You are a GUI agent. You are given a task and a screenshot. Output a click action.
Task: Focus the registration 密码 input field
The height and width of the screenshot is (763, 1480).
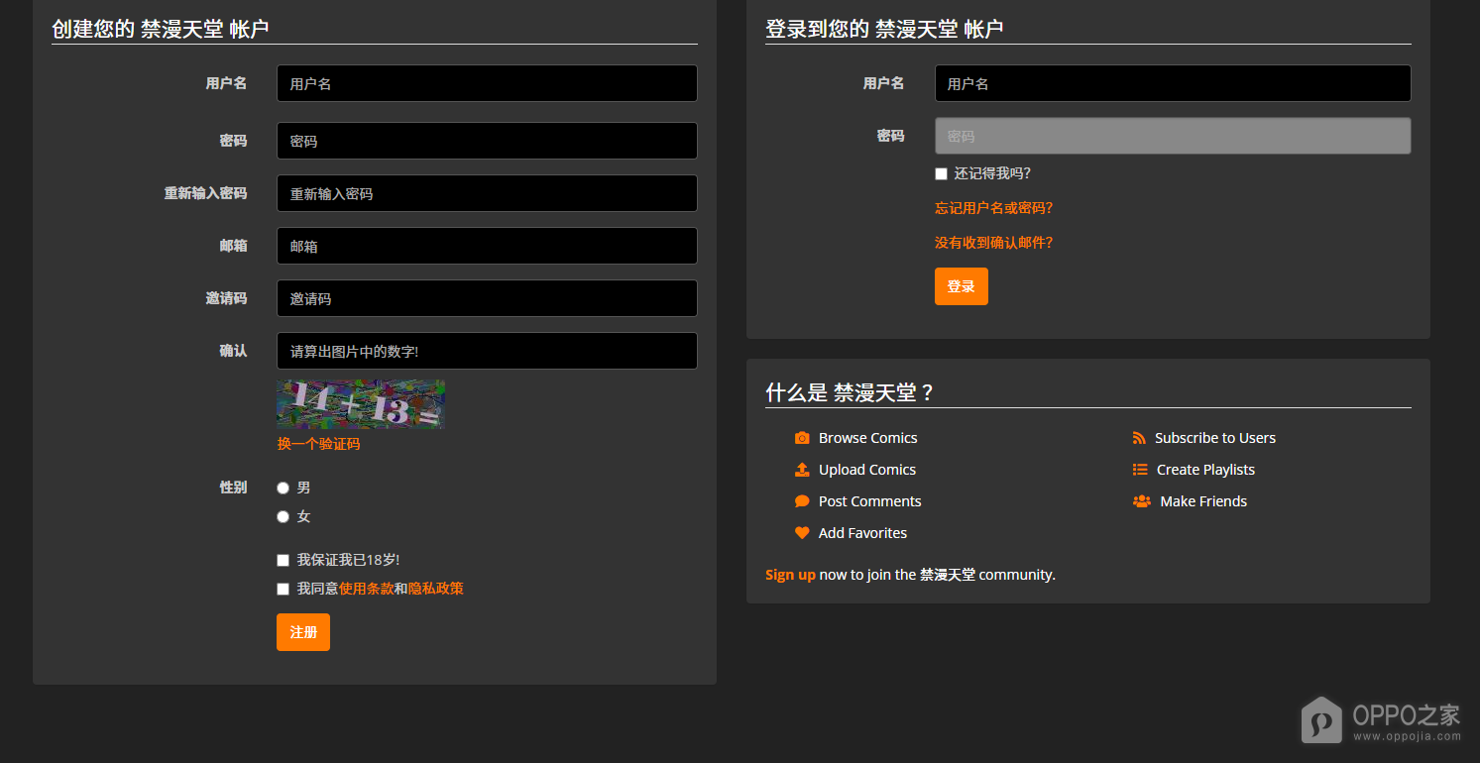click(487, 141)
